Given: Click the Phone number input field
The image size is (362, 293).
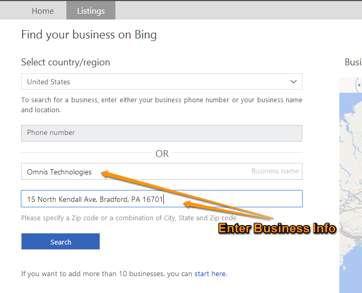Looking at the screenshot, I should point(161,133).
